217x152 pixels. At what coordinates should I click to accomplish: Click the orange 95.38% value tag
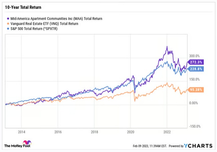point(195,90)
